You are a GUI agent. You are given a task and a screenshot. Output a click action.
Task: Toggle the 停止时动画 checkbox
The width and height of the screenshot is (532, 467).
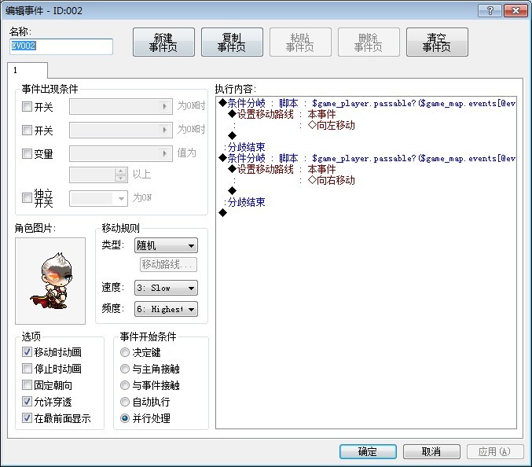coord(27,368)
